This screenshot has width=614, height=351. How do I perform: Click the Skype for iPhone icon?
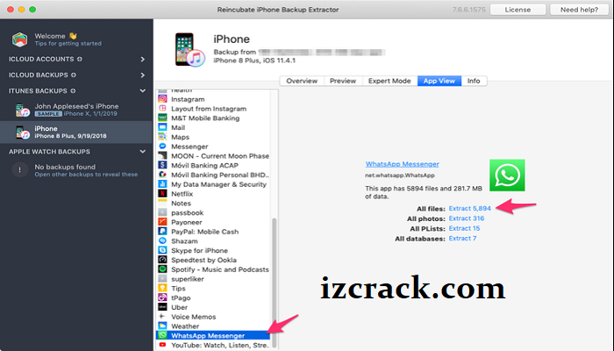coord(162,250)
